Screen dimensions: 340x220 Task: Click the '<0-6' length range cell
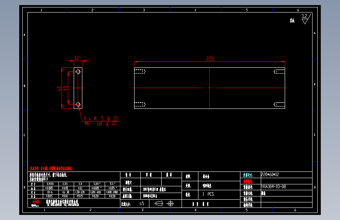[x=49, y=192]
